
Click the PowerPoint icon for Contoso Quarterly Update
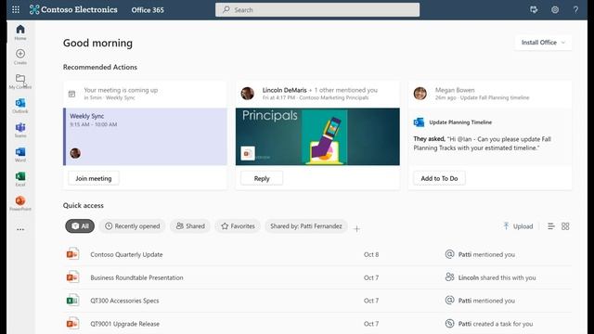(72, 254)
